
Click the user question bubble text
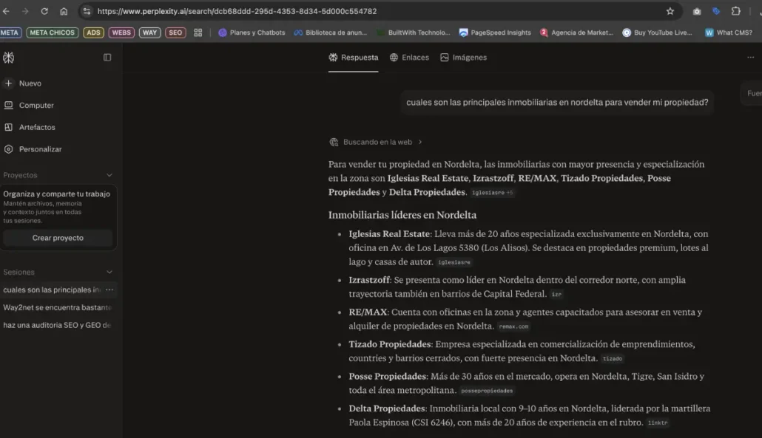557,103
